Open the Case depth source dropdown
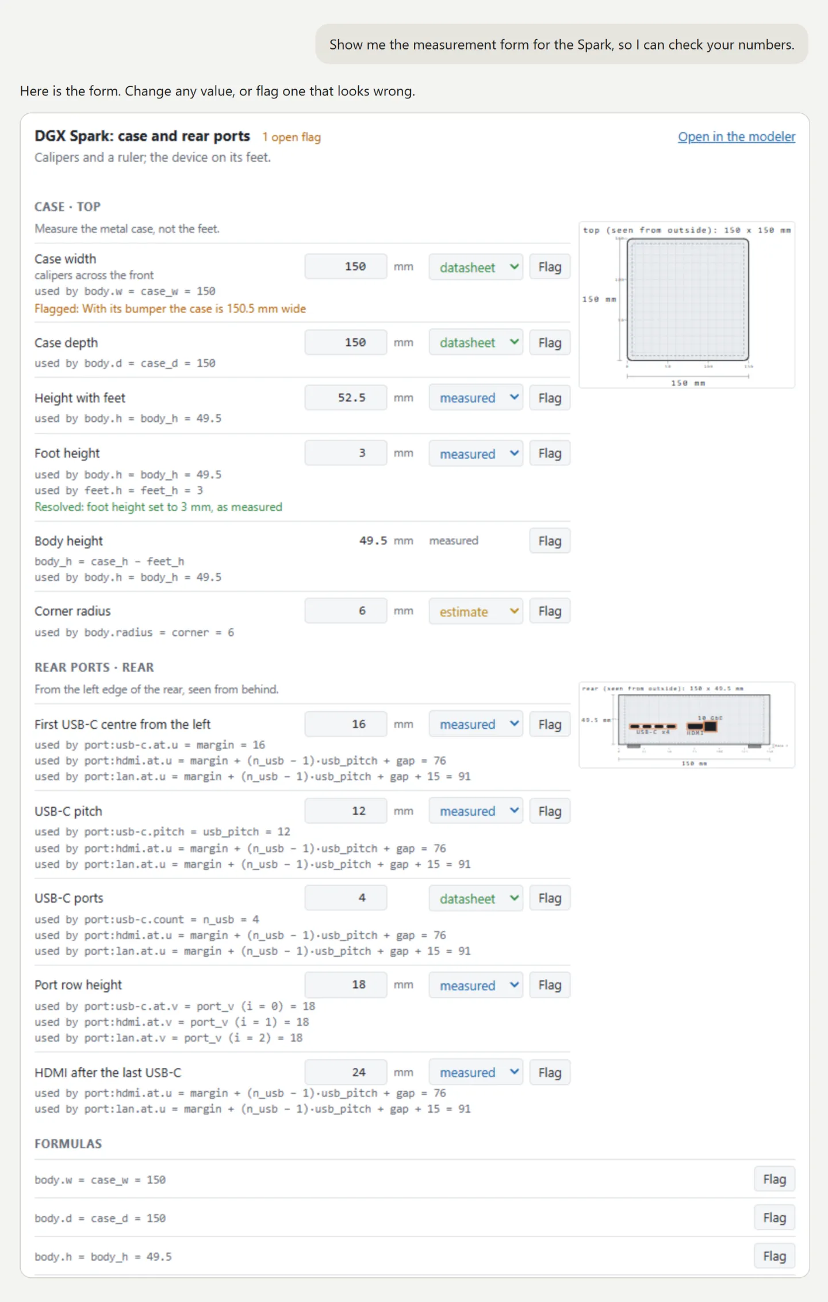This screenshot has width=828, height=1302. (476, 342)
